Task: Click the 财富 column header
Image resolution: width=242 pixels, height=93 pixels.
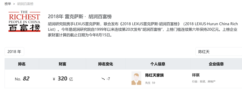Action: click(62, 64)
